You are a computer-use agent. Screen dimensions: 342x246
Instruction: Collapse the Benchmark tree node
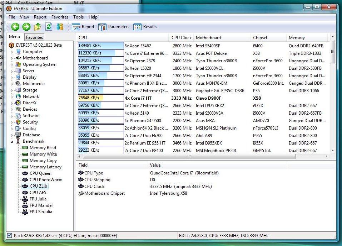click(x=12, y=142)
